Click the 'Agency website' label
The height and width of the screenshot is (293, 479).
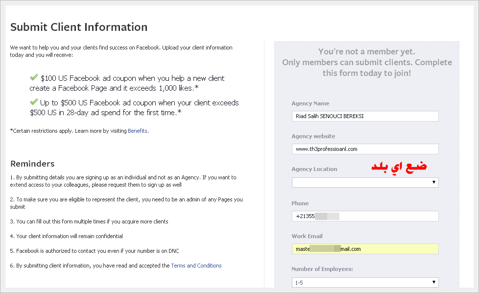(x=313, y=136)
